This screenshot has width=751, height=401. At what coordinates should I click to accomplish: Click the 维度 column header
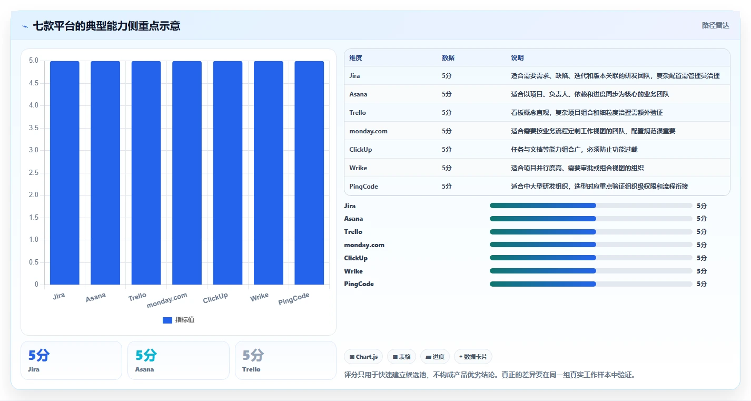[355, 57]
